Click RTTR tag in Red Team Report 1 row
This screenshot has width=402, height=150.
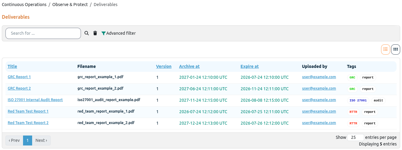pyautogui.click(x=353, y=112)
